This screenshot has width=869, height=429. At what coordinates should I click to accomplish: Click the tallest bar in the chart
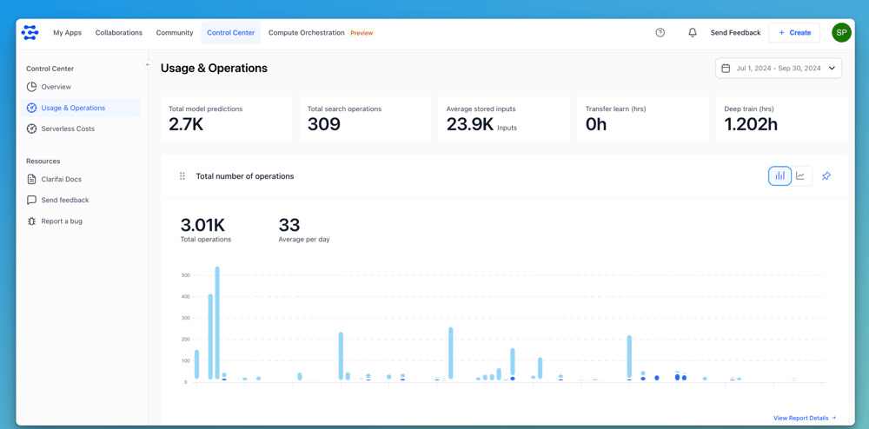coord(217,323)
